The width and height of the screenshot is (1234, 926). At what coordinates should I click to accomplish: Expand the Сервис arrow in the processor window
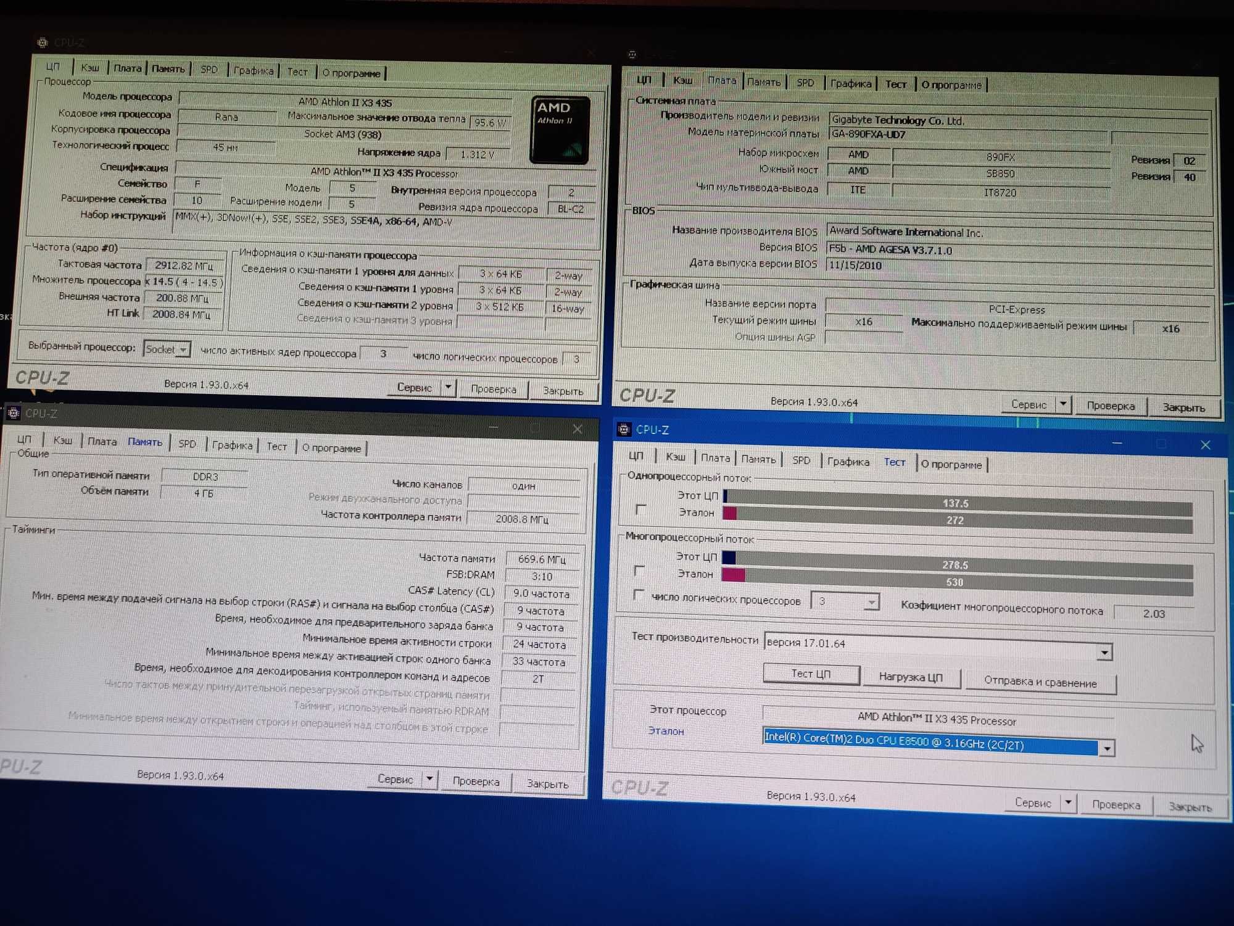coord(449,388)
